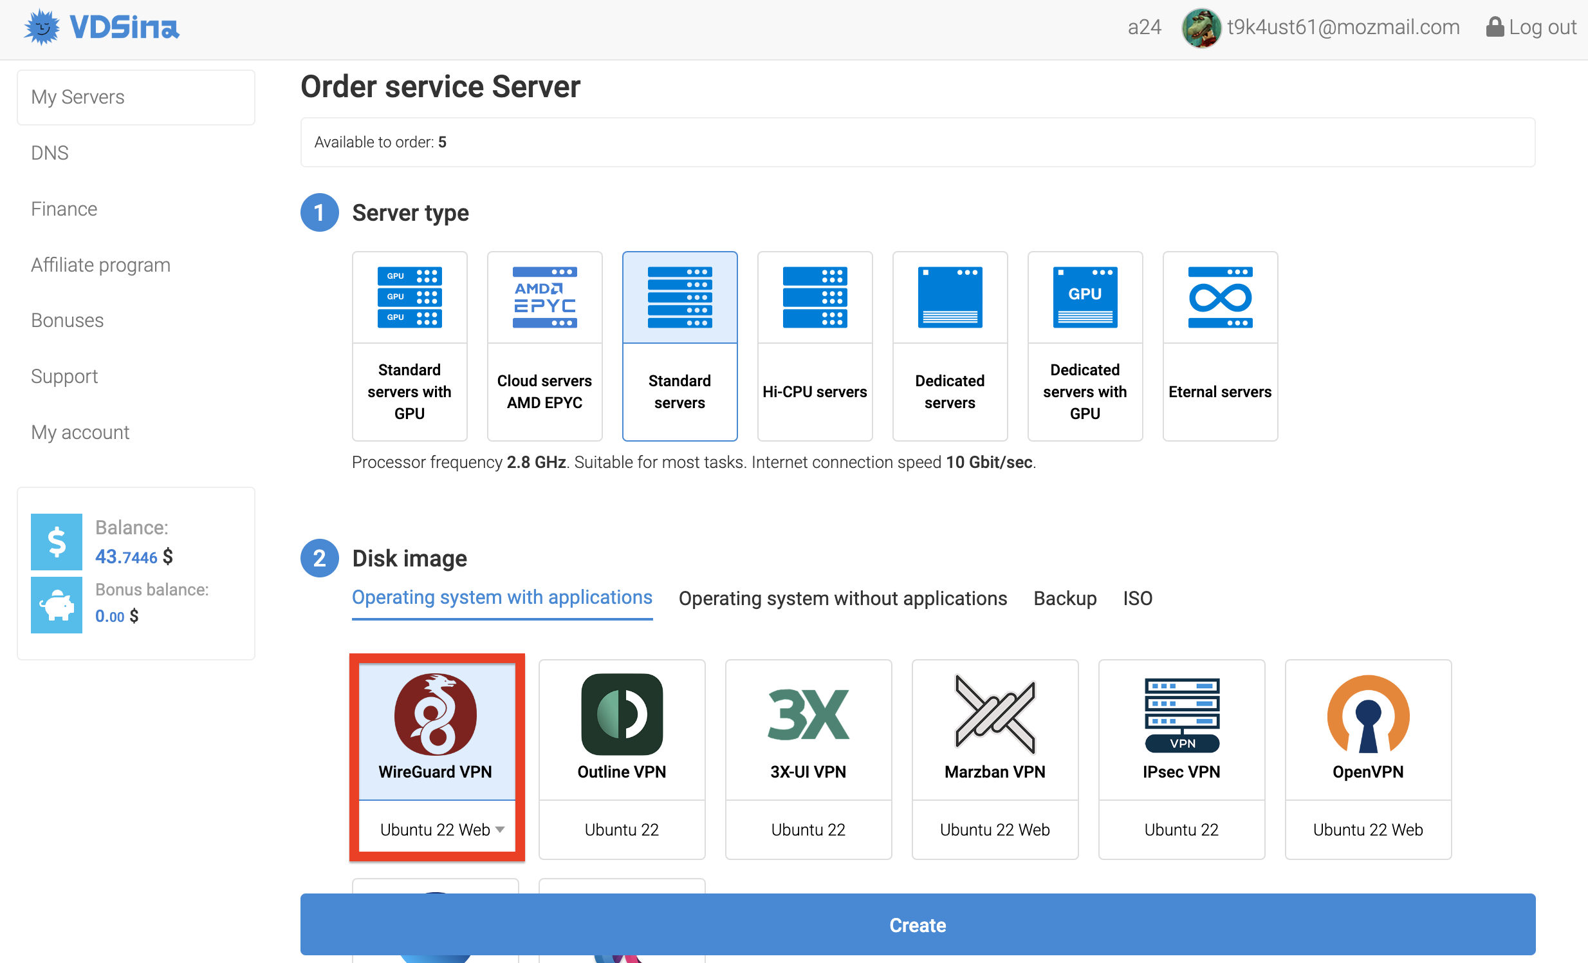
Task: Click the 0.00 $ bonus balance amount
Action: (116, 616)
